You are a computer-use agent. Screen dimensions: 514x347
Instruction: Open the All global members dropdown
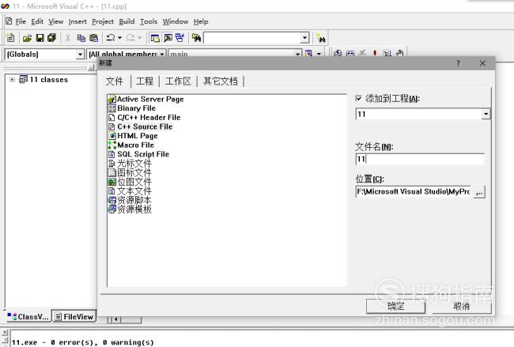[162, 55]
